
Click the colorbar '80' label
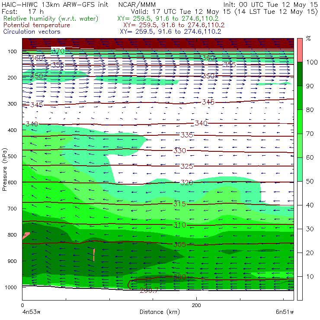coord(310,110)
